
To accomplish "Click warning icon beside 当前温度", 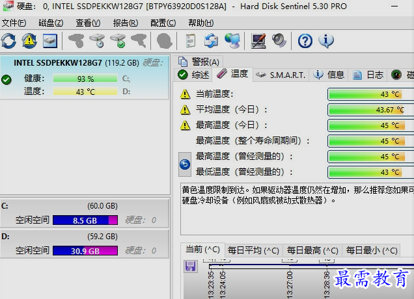I will click(x=185, y=94).
